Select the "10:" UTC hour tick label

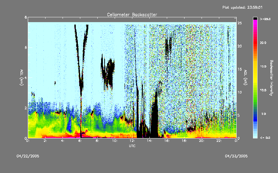pyautogui.click(x=115, y=141)
